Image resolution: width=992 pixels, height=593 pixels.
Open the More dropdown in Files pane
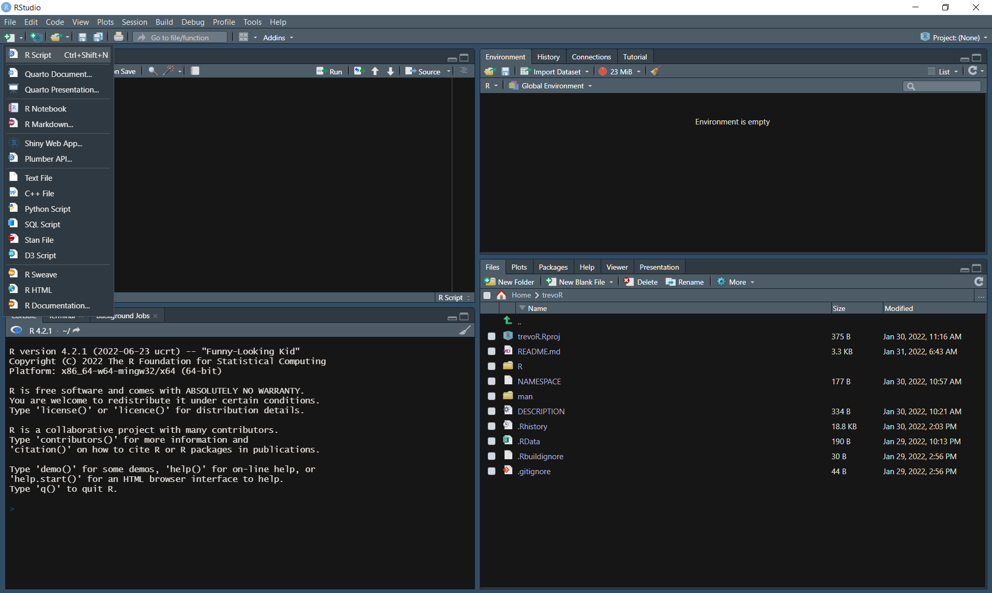[736, 282]
